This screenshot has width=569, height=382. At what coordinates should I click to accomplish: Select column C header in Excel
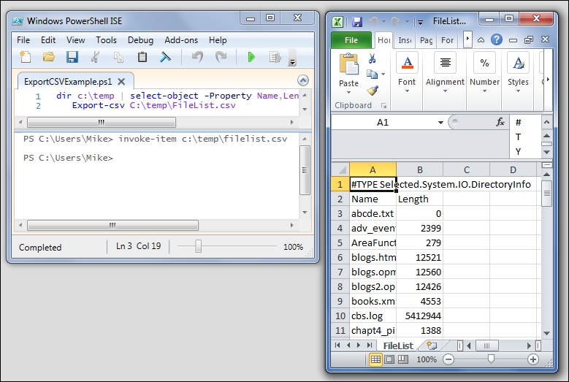point(466,169)
